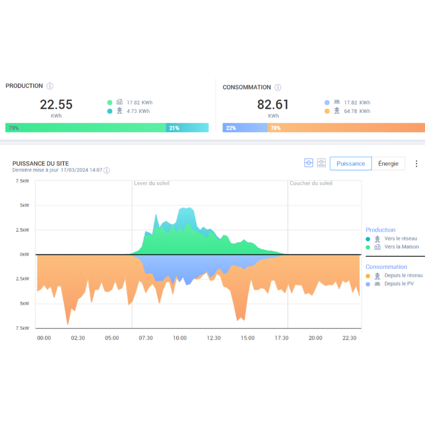Click the teal dot next to 4.73 KWh

click(x=109, y=112)
